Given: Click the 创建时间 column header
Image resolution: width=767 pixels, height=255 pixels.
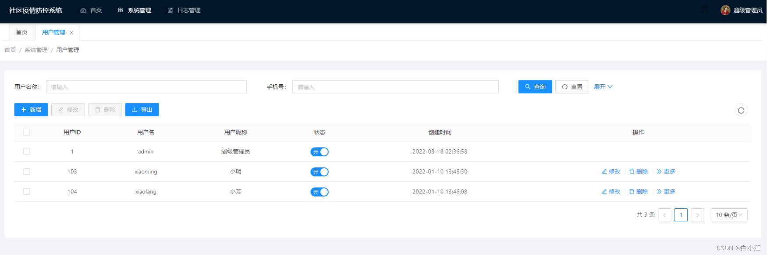Looking at the screenshot, I should tap(440, 132).
